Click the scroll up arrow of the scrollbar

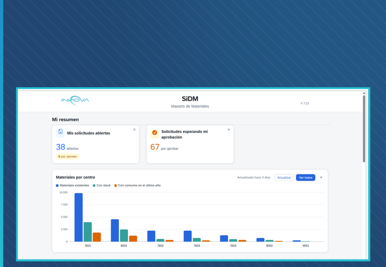[x=364, y=93]
